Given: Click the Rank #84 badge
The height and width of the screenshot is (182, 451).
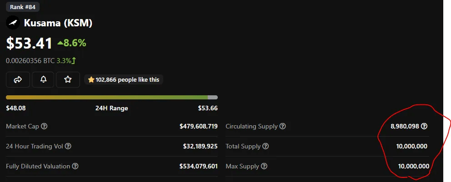Looking at the screenshot, I should [23, 6].
